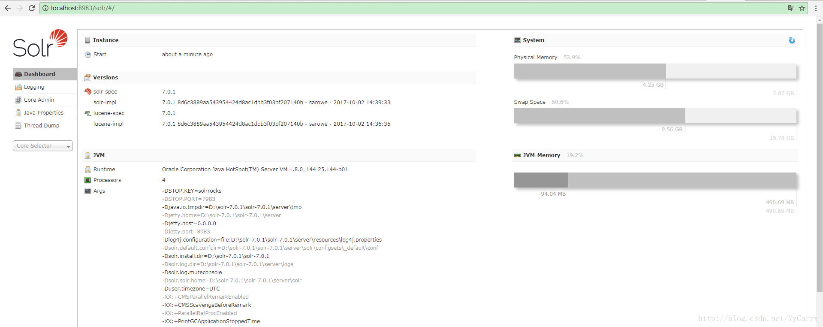Click the -Djetty.host=0.0.0.0 argument

click(189, 224)
